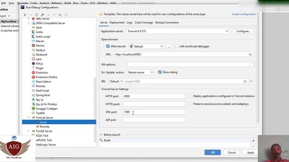Select the Mocha template
This screenshot has height=162, width=289.
pos(40,45)
